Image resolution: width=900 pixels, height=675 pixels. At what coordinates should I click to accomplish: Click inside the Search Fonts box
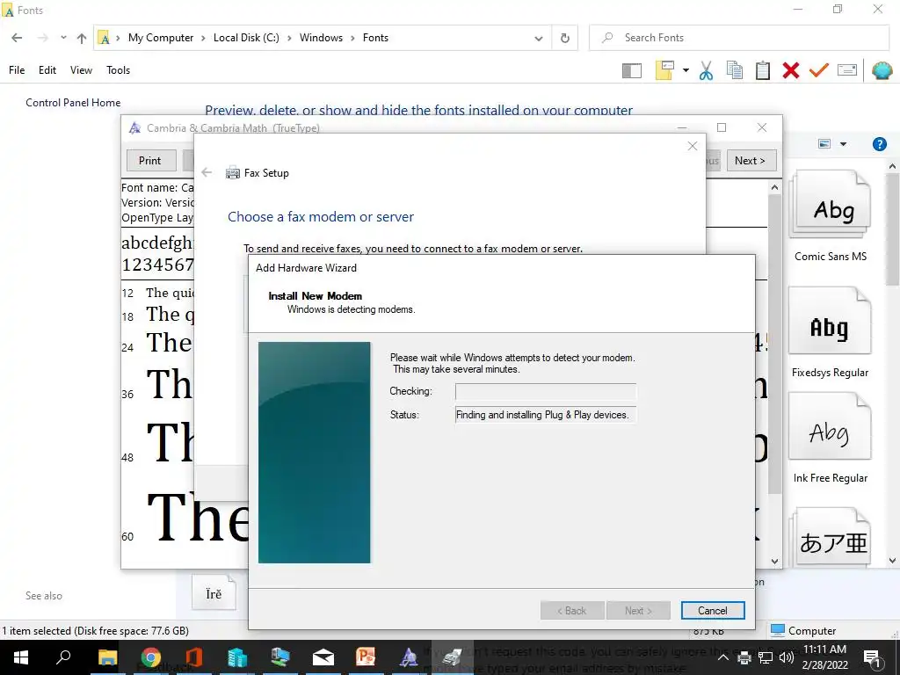(x=738, y=38)
